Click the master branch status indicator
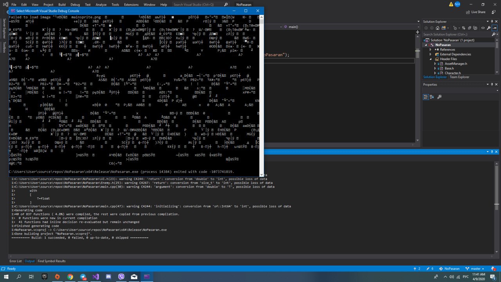The height and width of the screenshot is (282, 501). tap(475, 269)
